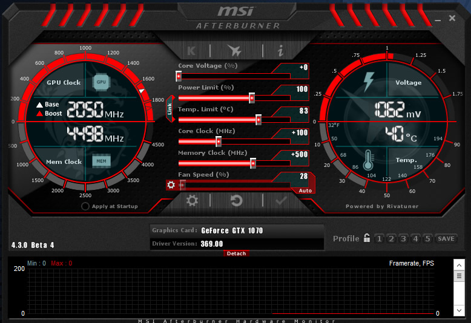471x323 pixels.
Task: Click the Power Limit slider handle
Action: coord(252,98)
